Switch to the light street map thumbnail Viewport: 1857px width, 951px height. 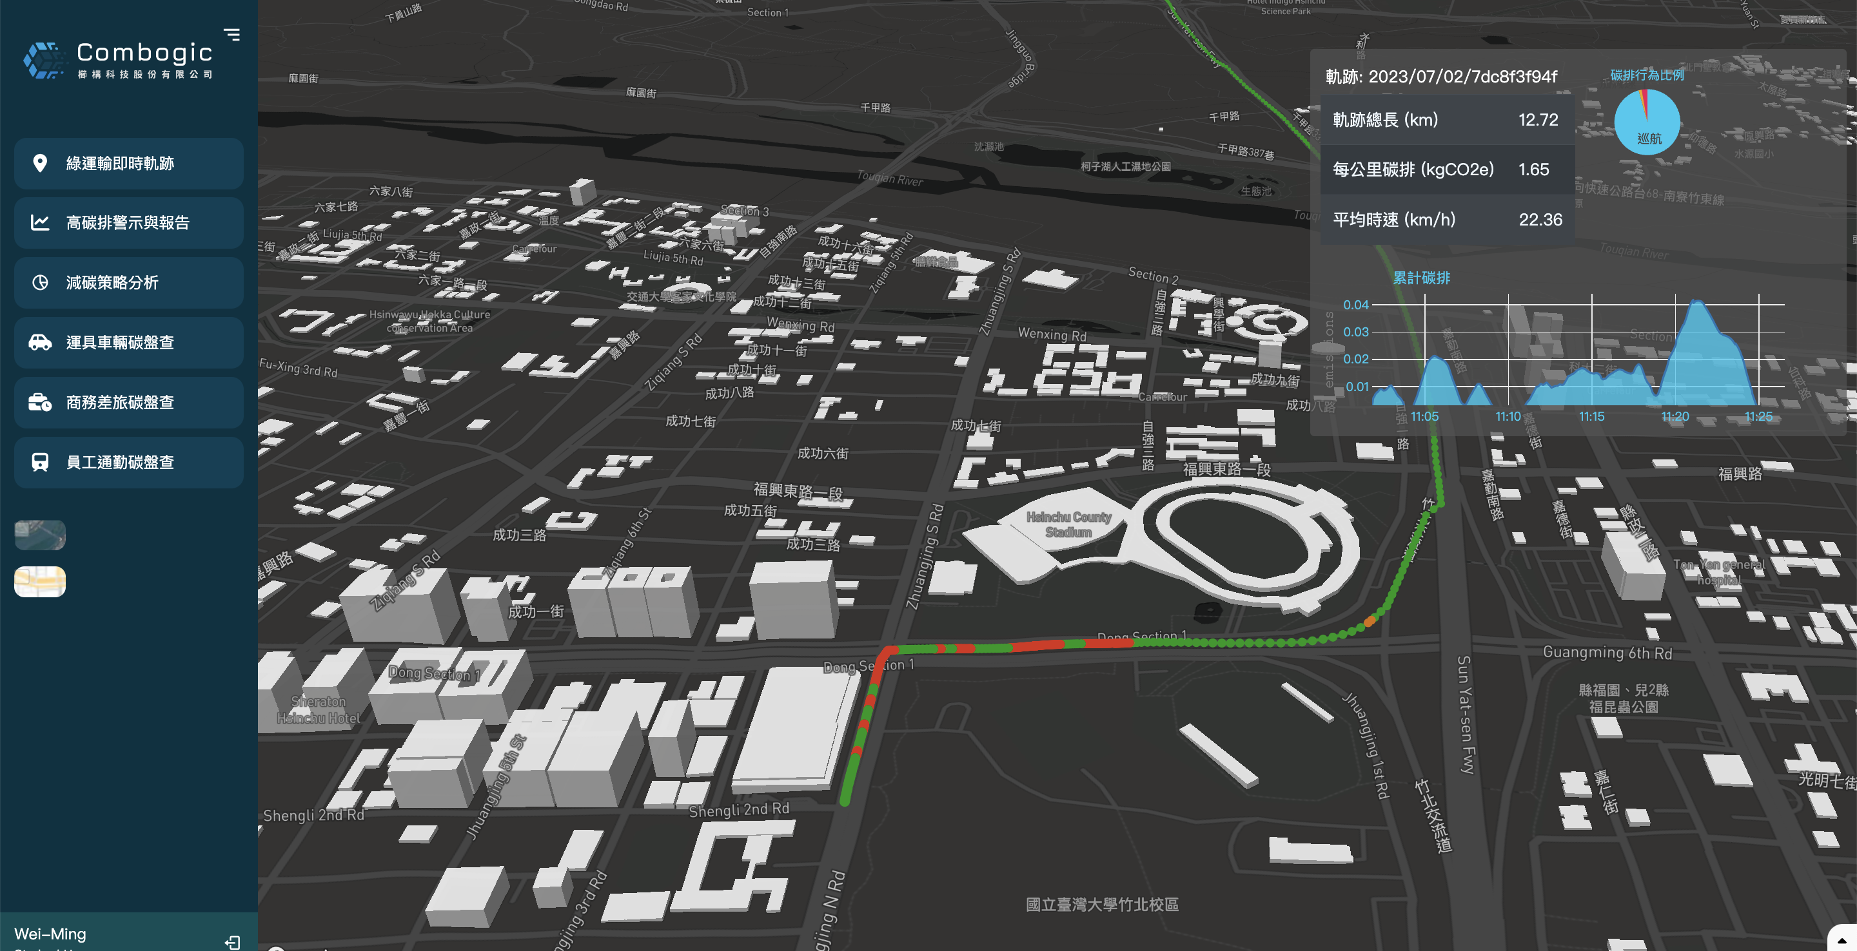click(x=41, y=581)
